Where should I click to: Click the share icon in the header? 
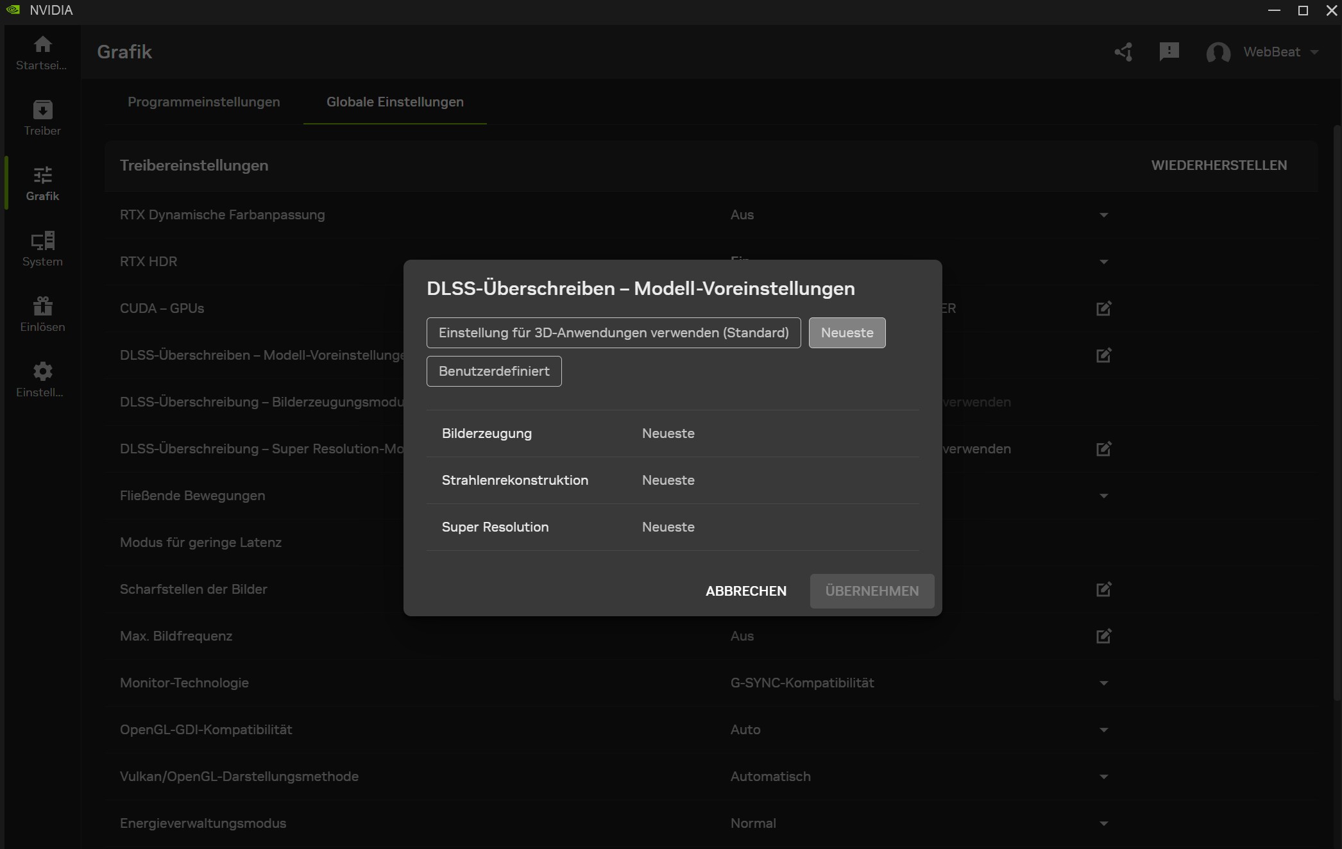click(x=1123, y=52)
